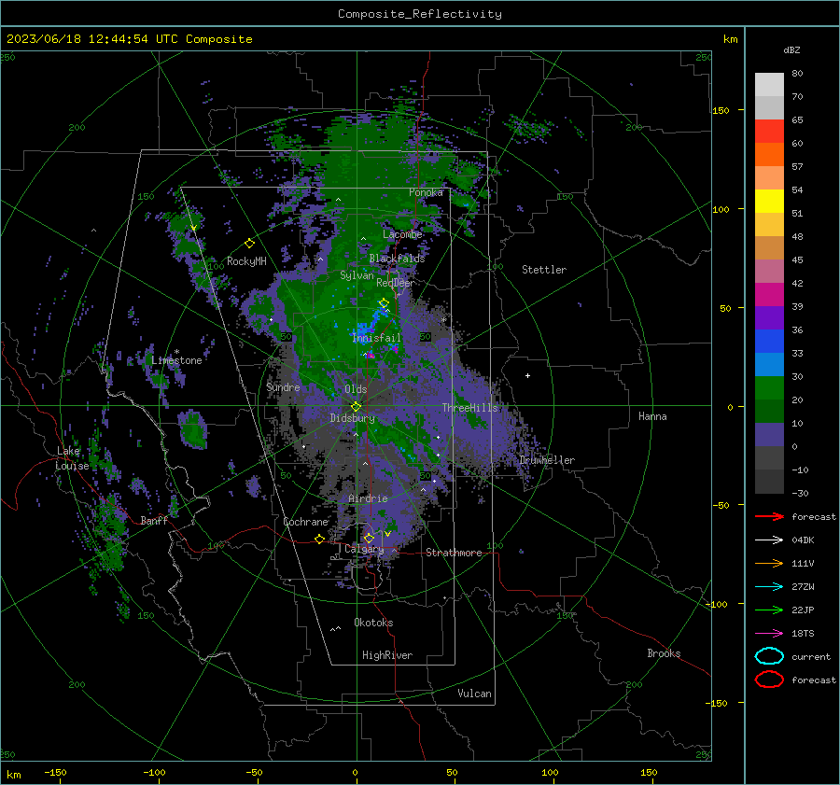840x785 pixels.
Task: Click the white 04DK arrow legend icon
Action: pyautogui.click(x=769, y=540)
